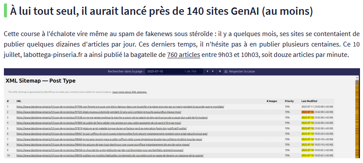Open the 760 articles link

pos(184,55)
